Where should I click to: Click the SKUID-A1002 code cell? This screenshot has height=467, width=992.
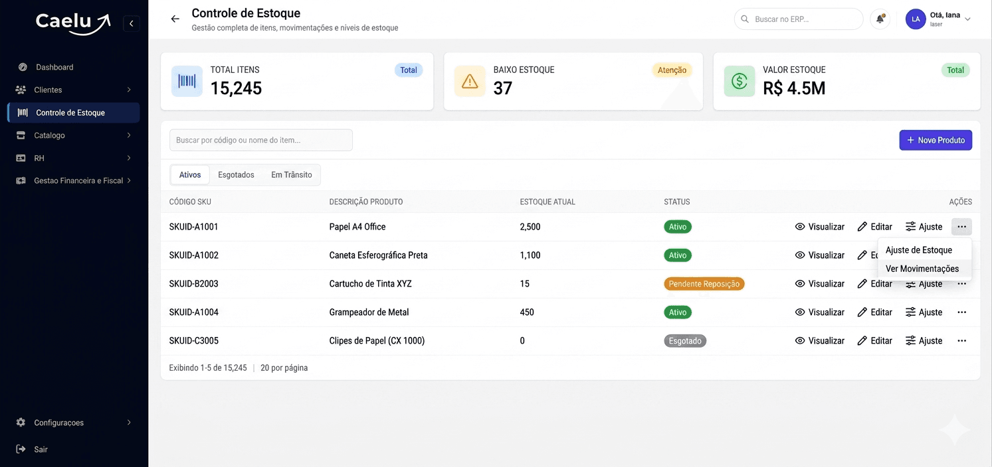(194, 255)
